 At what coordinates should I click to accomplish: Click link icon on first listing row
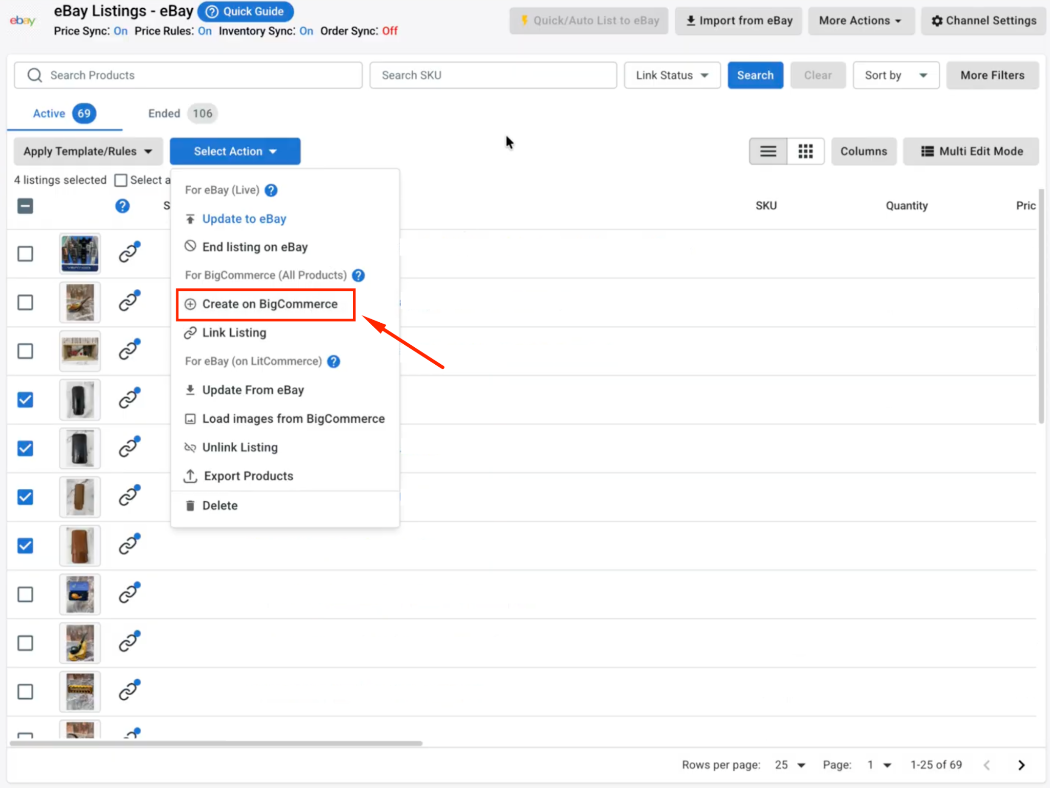click(129, 252)
